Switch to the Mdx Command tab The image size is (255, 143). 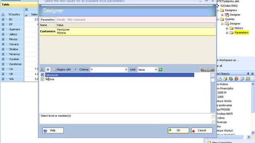(76, 19)
